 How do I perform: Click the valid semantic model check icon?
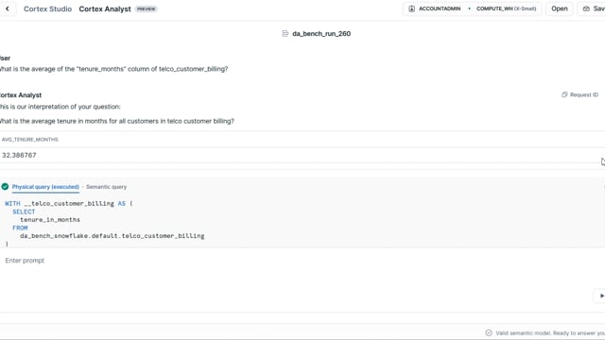click(x=489, y=332)
